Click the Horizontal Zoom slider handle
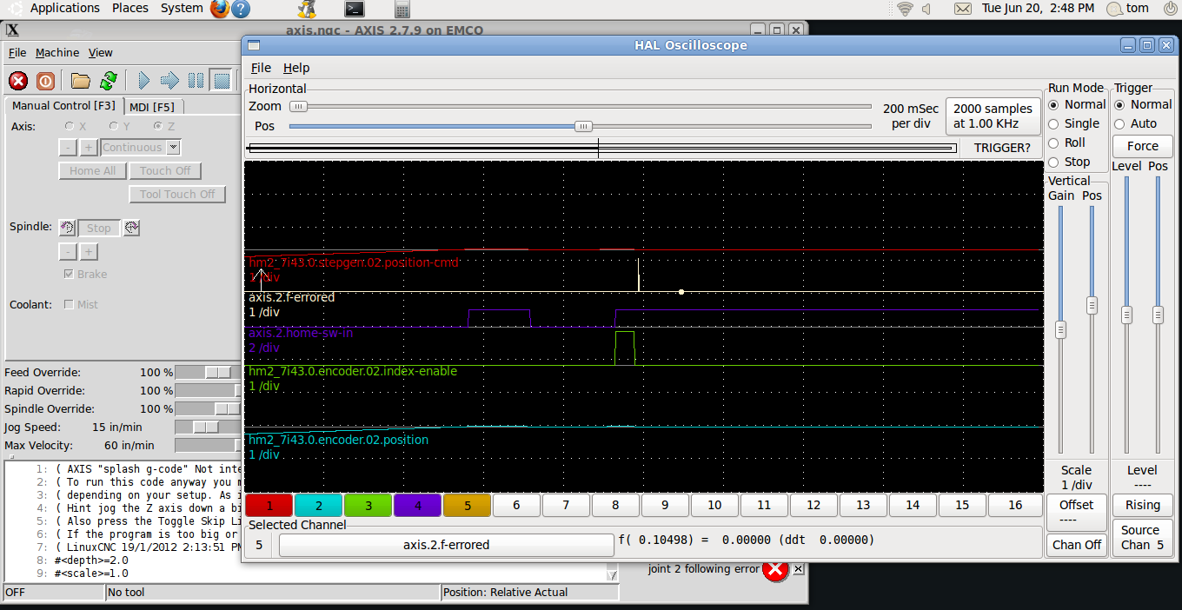This screenshot has width=1182, height=610. coord(298,106)
